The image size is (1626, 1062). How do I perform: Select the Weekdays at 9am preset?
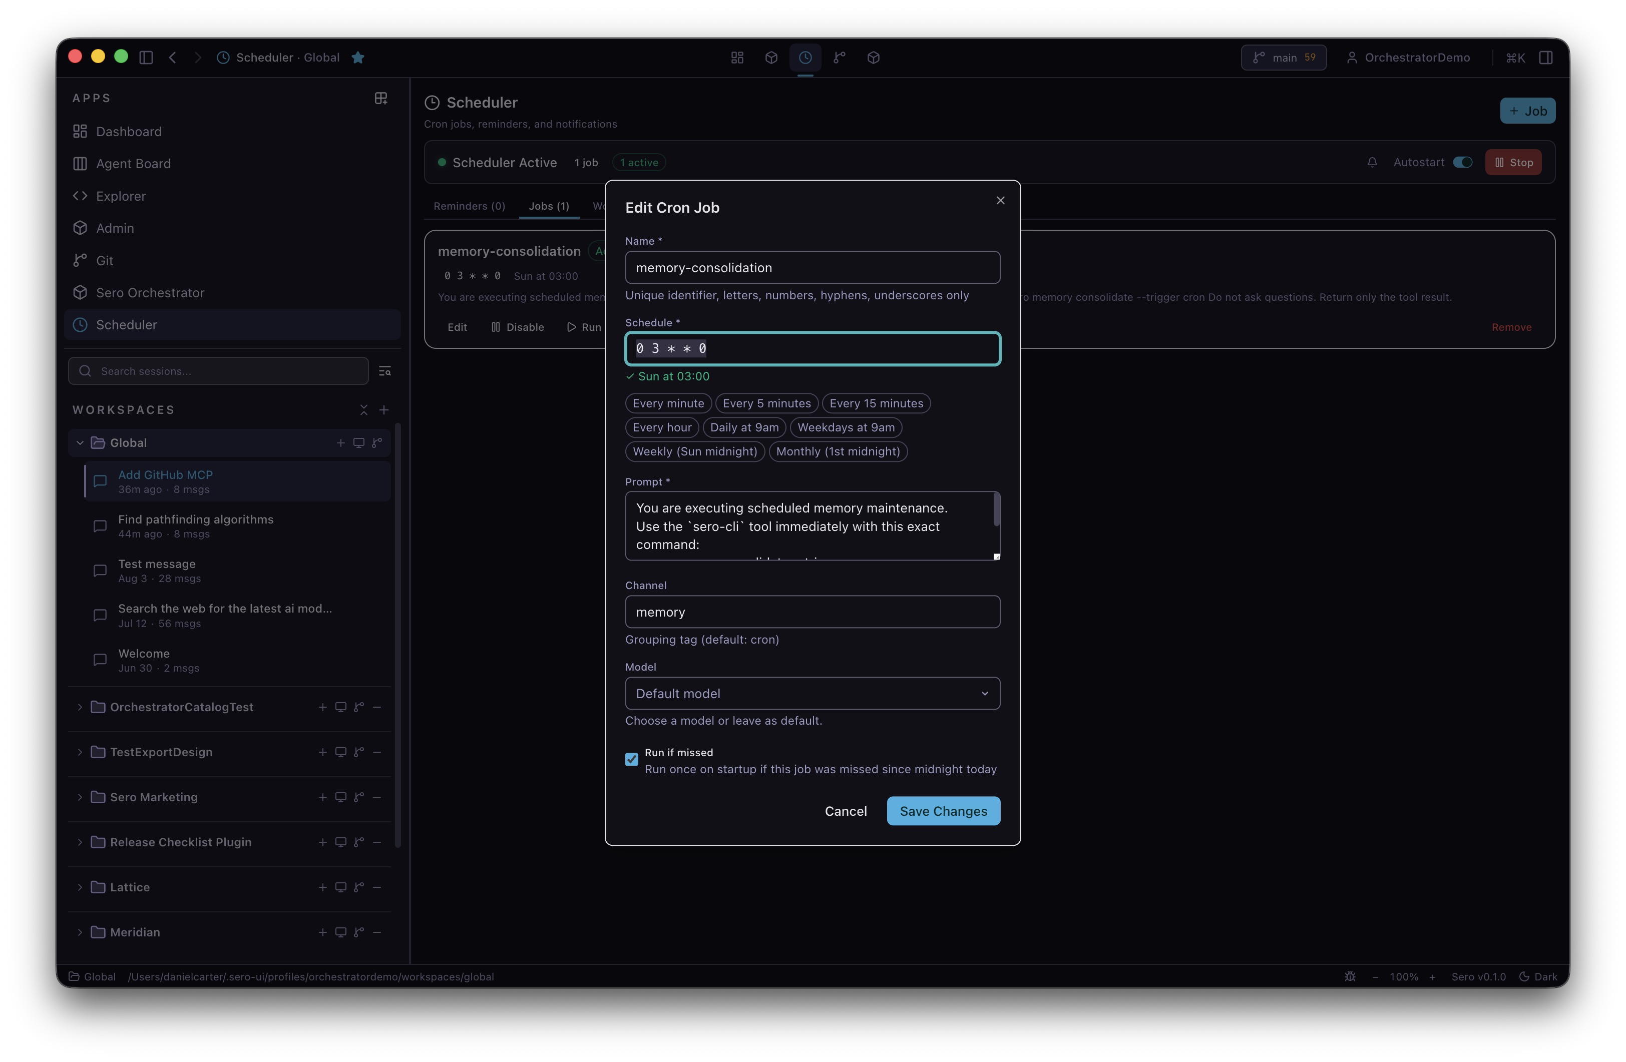coord(846,427)
